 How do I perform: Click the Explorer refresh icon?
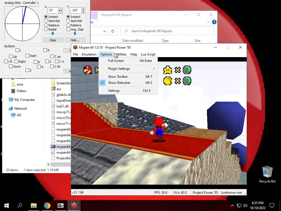[113, 31]
